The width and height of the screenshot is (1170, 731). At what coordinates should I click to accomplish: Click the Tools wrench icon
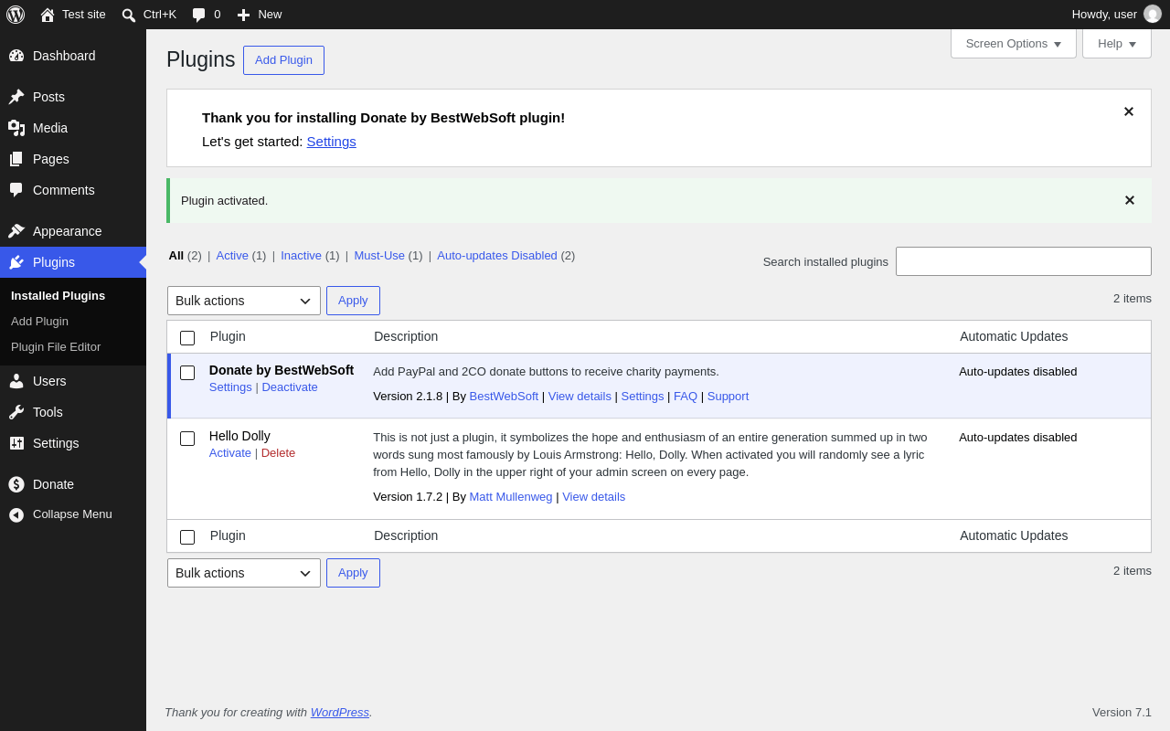[x=16, y=412]
